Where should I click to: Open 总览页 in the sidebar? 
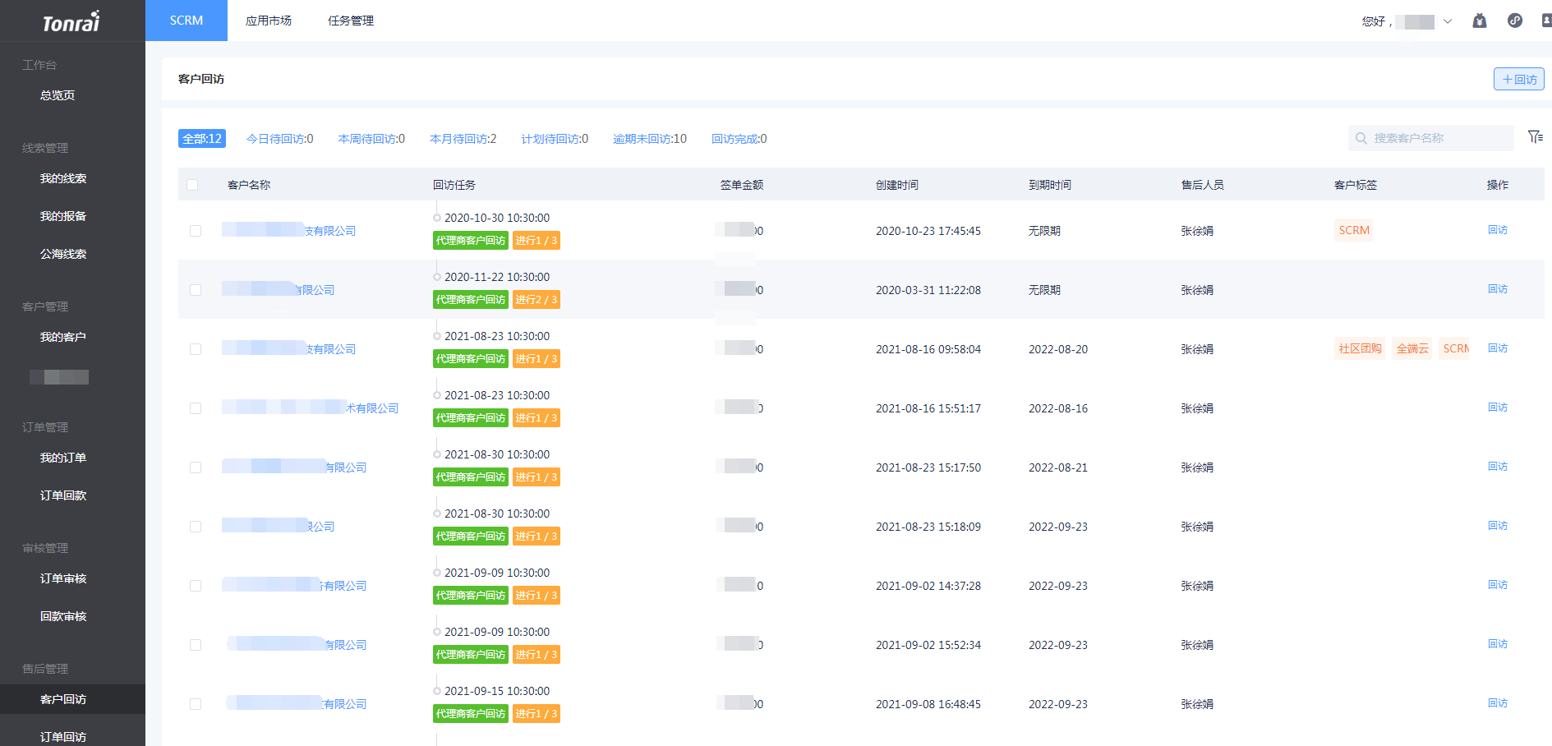click(x=58, y=95)
